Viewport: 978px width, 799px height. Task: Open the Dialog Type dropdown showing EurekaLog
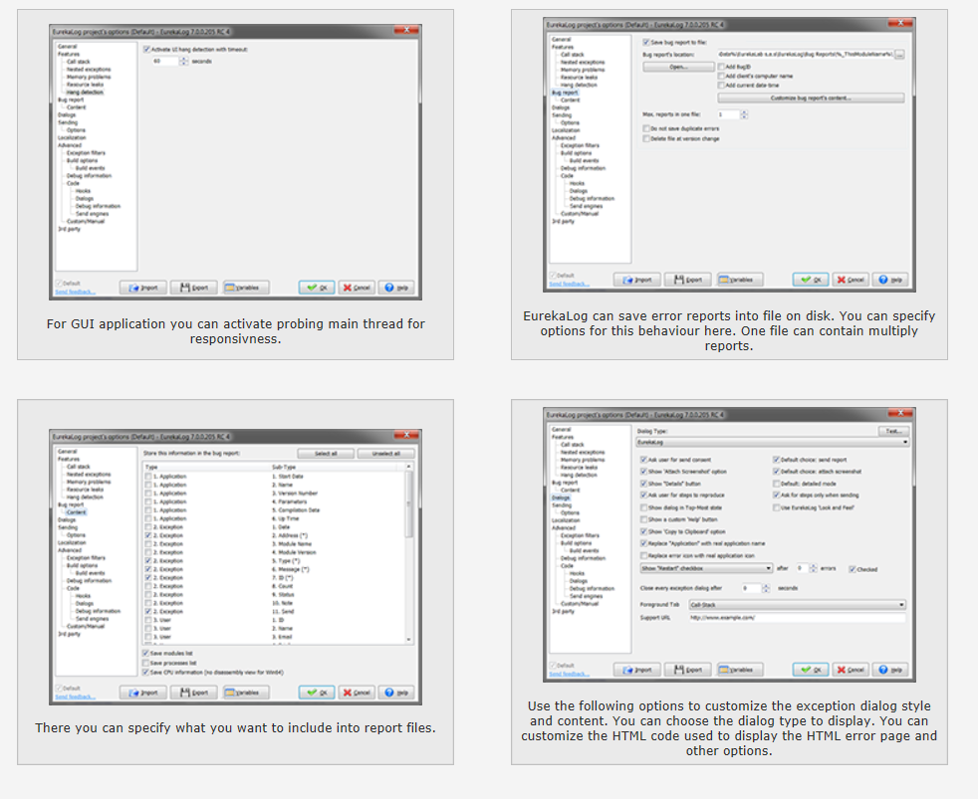[772, 442]
